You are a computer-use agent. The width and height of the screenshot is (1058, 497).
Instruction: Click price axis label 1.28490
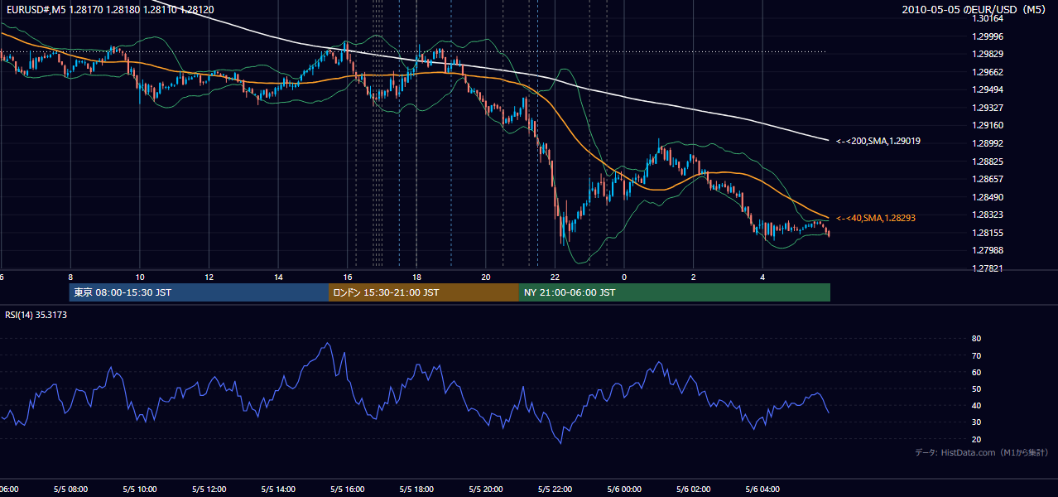[x=988, y=197]
